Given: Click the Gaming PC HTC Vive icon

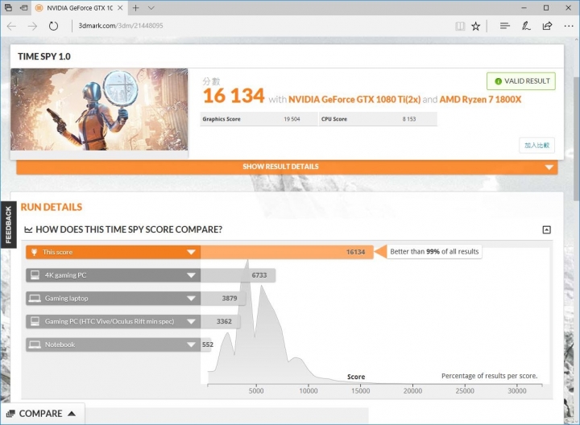Looking at the screenshot, I should [x=35, y=321].
